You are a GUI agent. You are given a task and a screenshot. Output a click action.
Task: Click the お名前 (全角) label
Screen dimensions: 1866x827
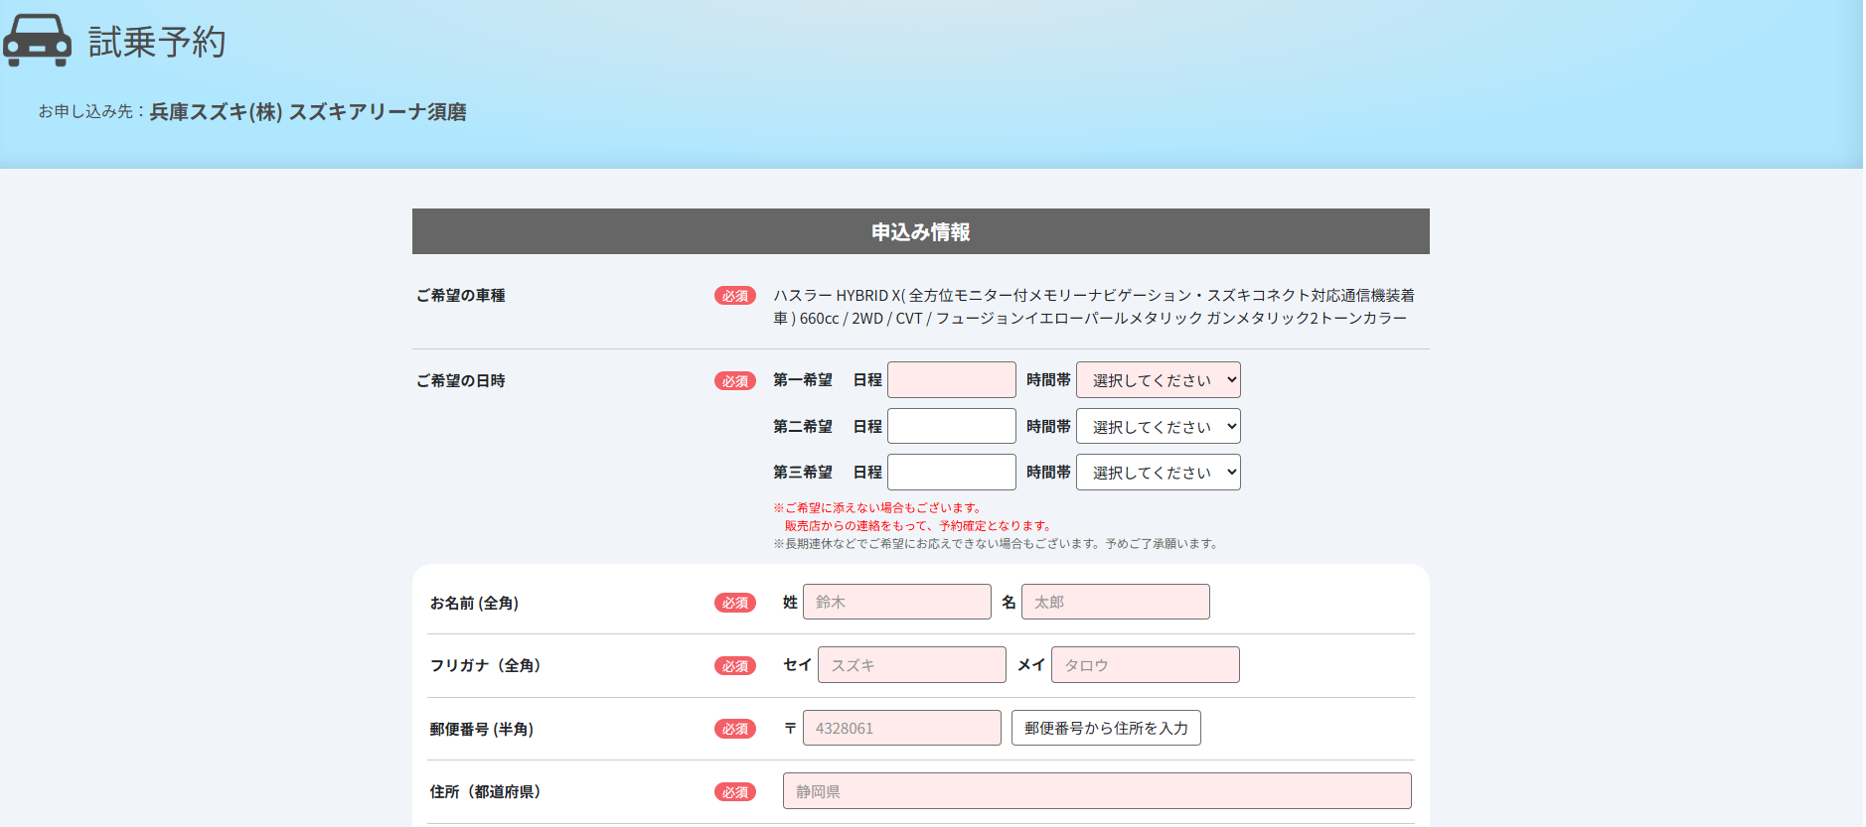(474, 604)
